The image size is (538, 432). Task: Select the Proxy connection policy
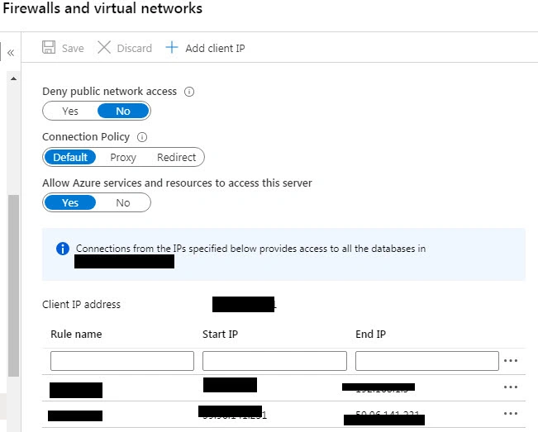[123, 158]
